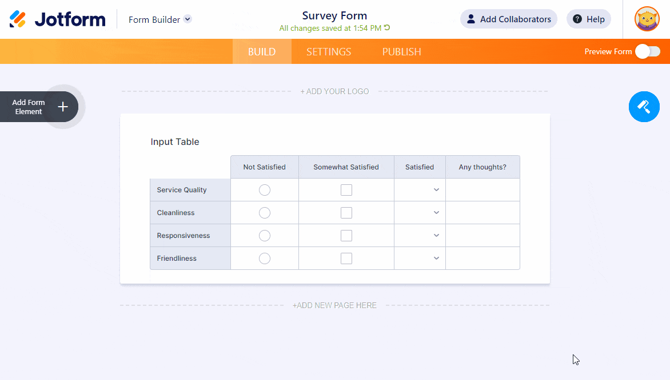Image resolution: width=670 pixels, height=380 pixels.
Task: Expand the Form Builder dropdown
Action: tap(188, 19)
